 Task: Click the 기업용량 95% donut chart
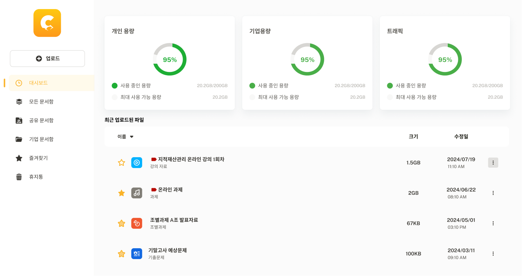coord(308,60)
